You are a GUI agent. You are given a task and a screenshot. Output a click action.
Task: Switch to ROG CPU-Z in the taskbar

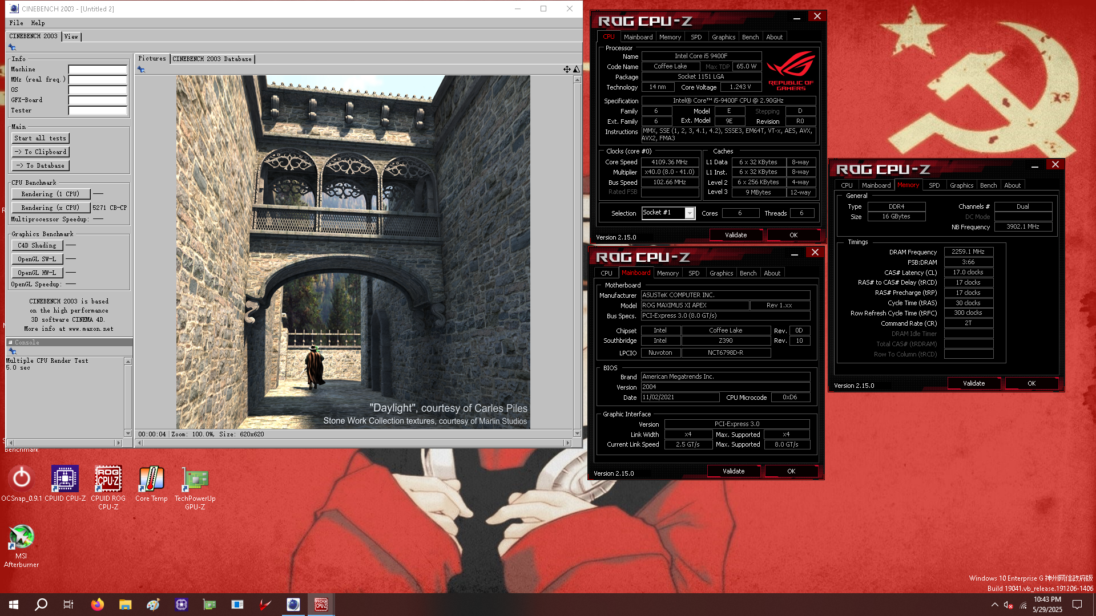(x=321, y=605)
